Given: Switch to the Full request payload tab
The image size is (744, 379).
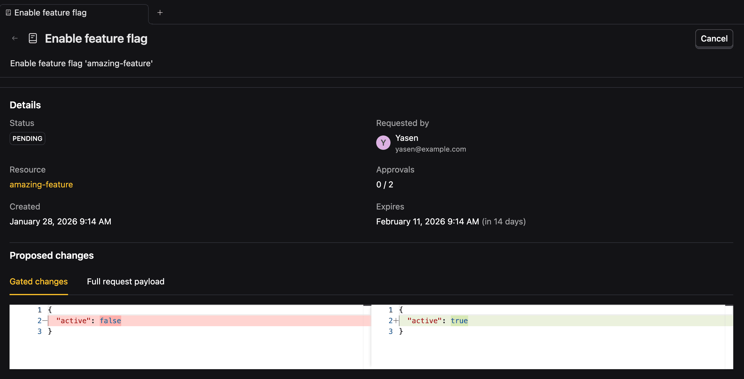Looking at the screenshot, I should pyautogui.click(x=125, y=281).
